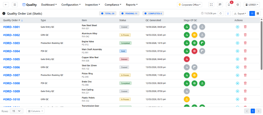This screenshot has width=263, height=115.
Task: Delete order ORD-1006
Action: (245, 67)
